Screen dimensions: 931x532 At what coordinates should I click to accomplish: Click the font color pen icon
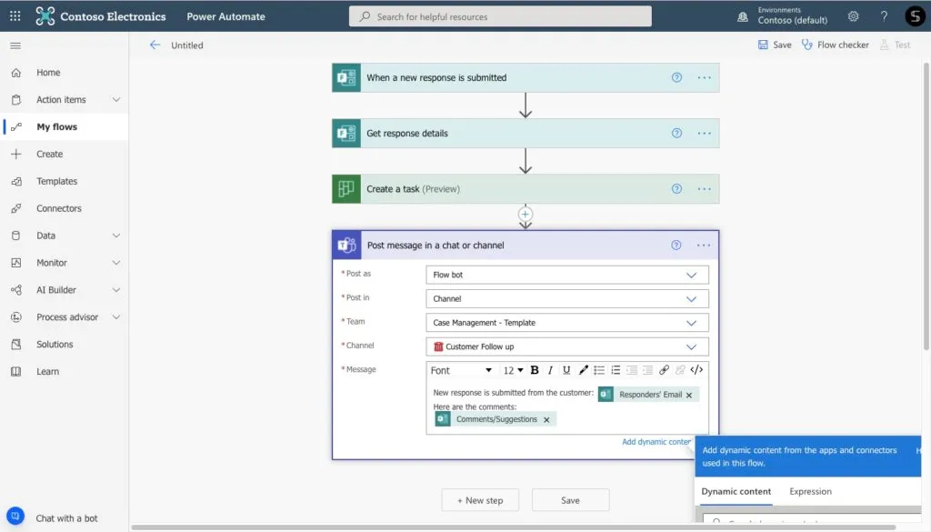[583, 370]
